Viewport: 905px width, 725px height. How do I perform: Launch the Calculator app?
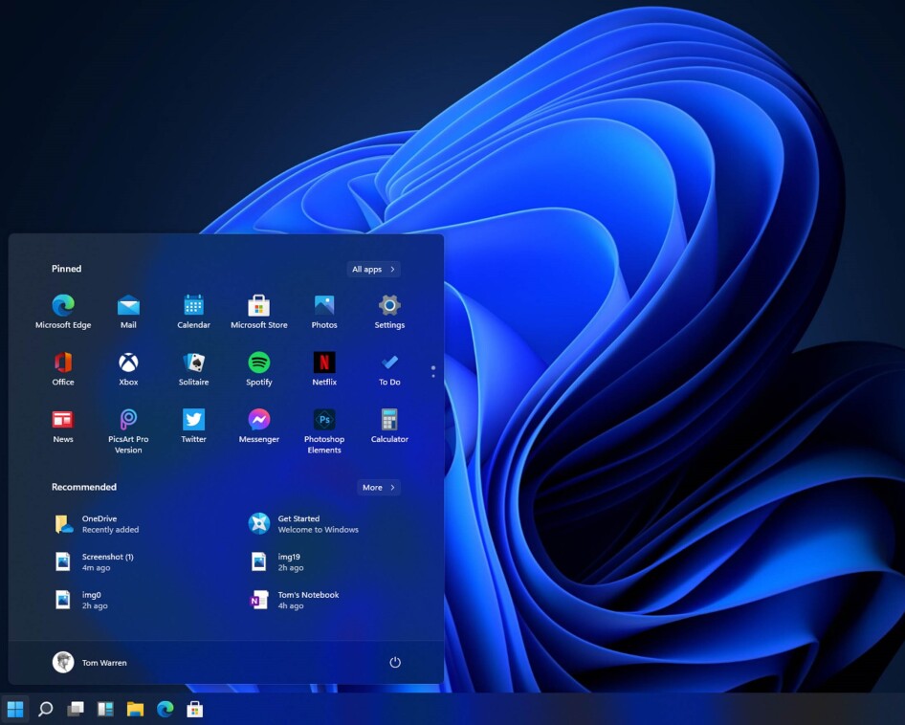tap(389, 426)
